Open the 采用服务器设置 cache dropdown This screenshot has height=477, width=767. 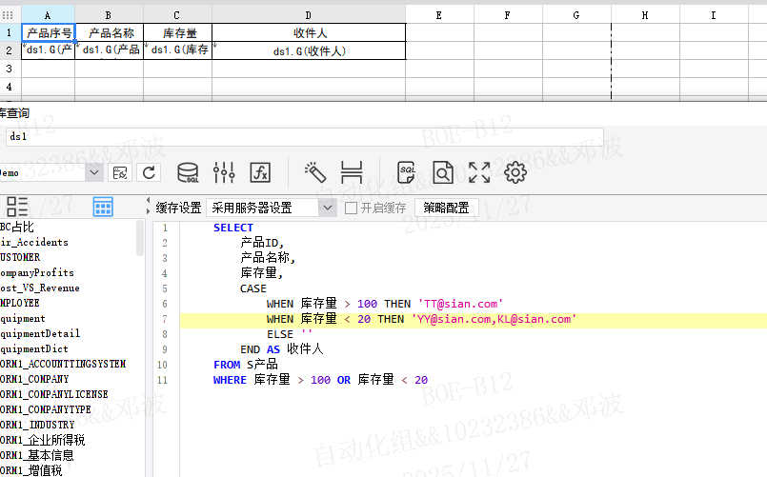272,208
